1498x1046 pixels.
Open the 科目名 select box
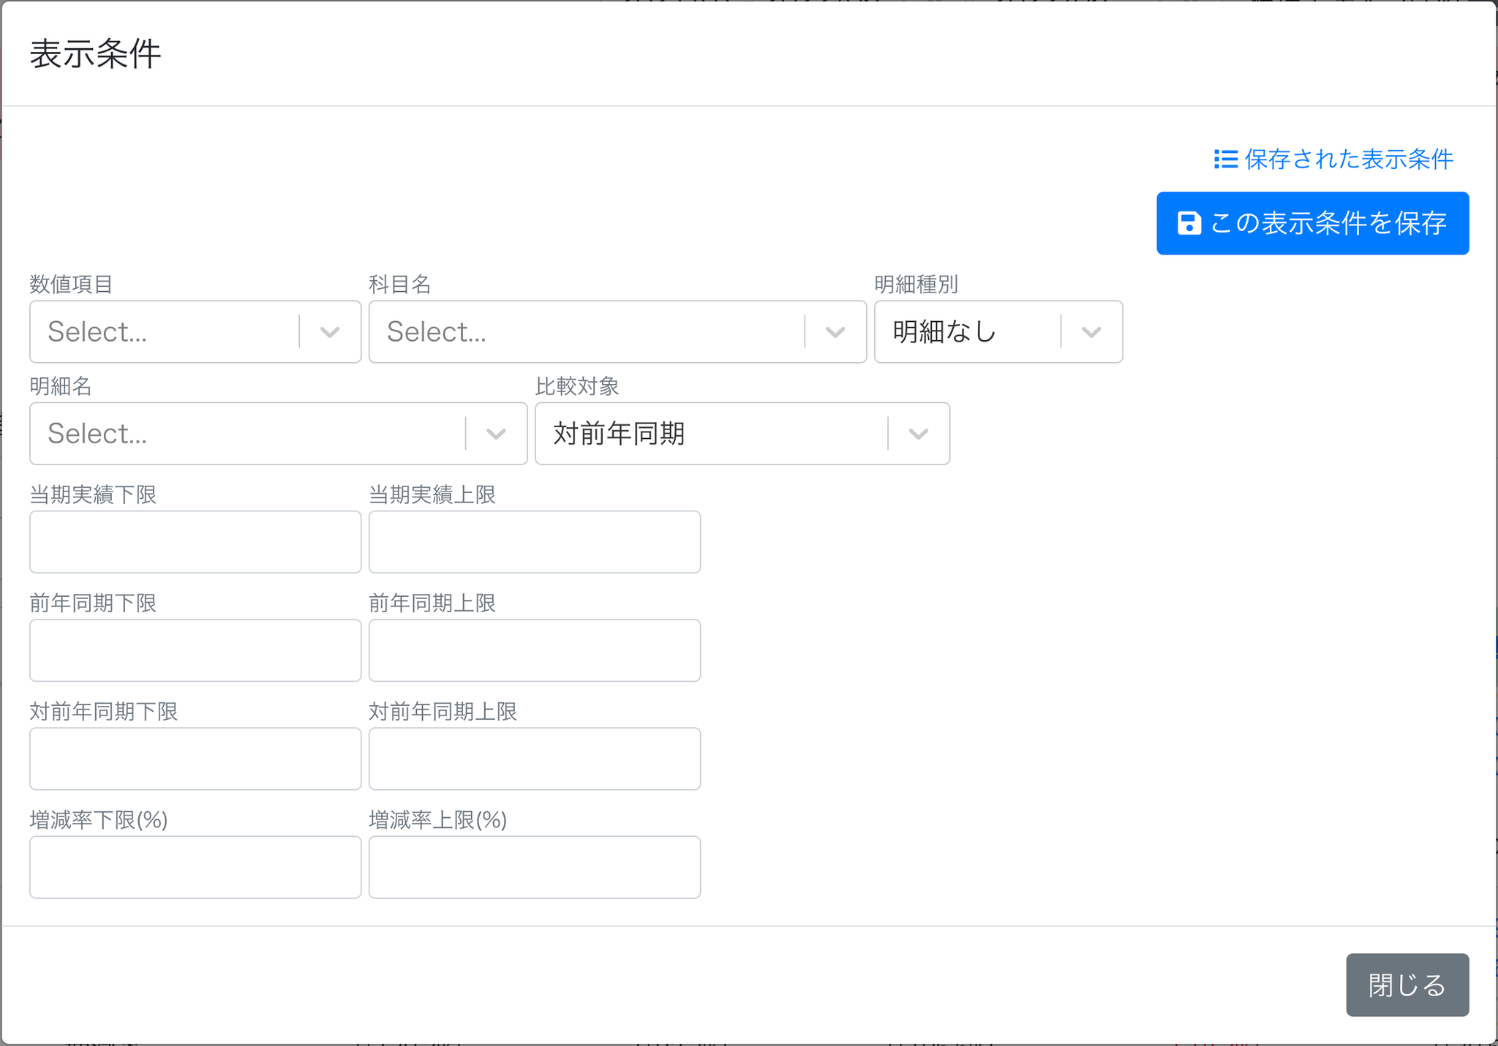click(617, 331)
